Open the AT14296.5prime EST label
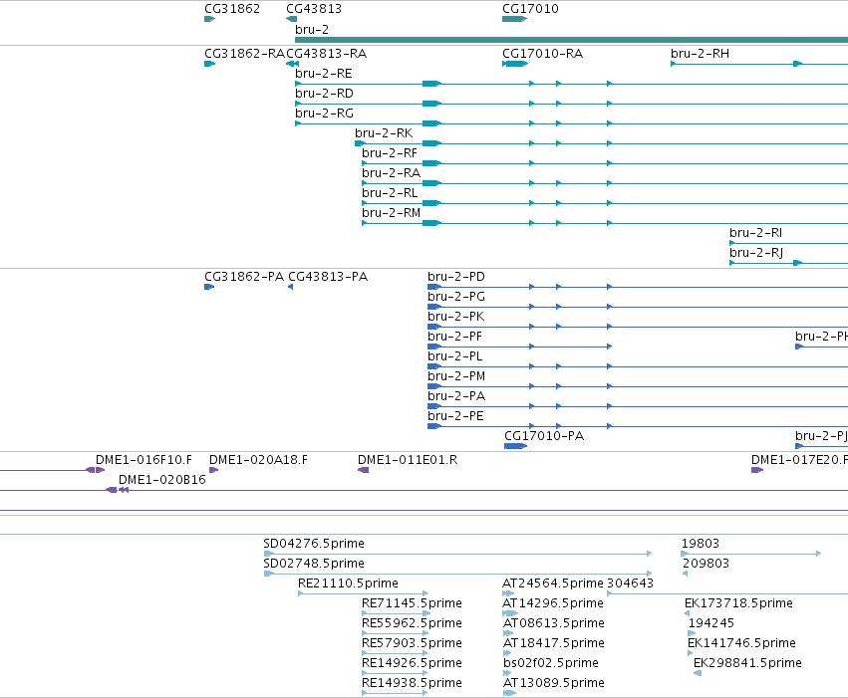 pyautogui.click(x=553, y=603)
